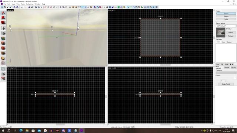Select the Entity tool in left toolbar
237x133 pixels.
click(3, 28)
